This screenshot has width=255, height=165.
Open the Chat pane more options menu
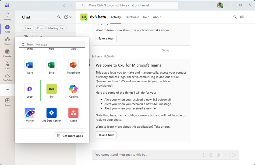[52, 17]
